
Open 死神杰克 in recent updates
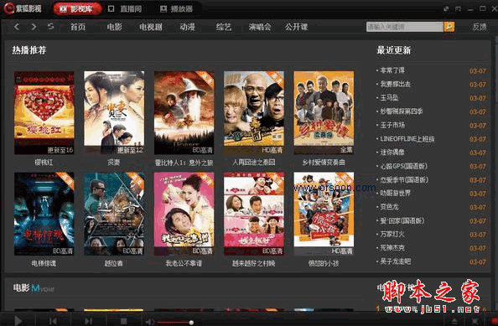coord(392,247)
